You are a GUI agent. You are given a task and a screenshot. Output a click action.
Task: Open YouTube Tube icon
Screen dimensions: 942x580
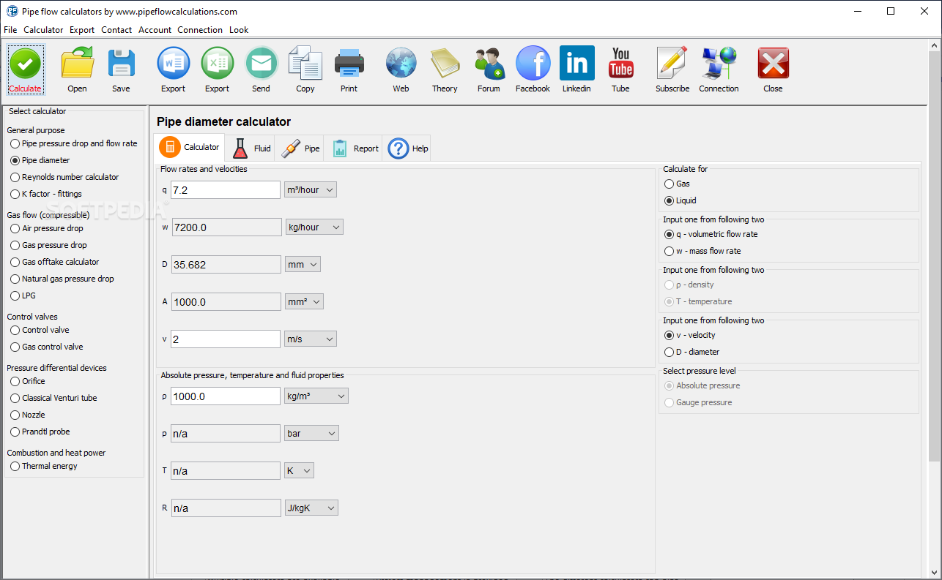(x=621, y=64)
